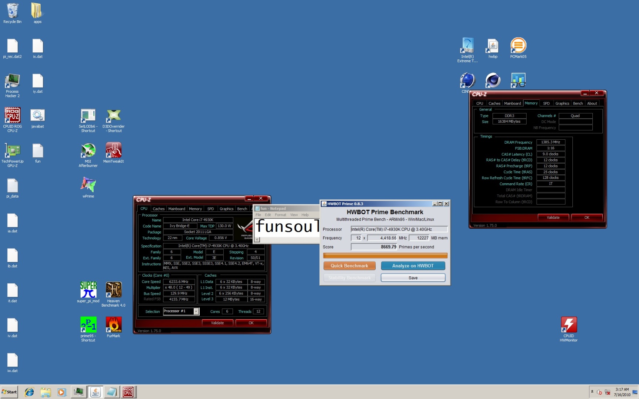639x399 pixels.
Task: Click the ROG CPU-Z taskbar button
Action: click(128, 392)
